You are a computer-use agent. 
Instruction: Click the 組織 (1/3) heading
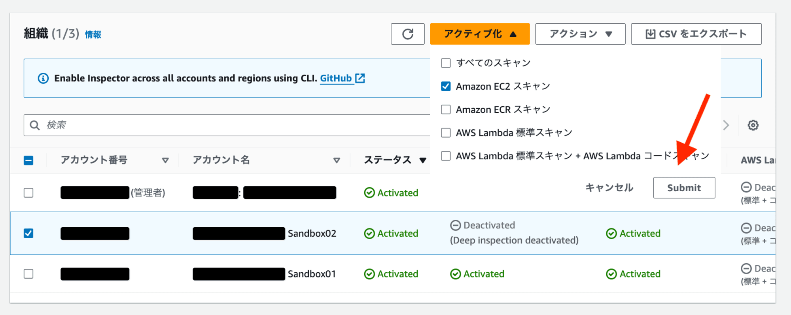[51, 34]
